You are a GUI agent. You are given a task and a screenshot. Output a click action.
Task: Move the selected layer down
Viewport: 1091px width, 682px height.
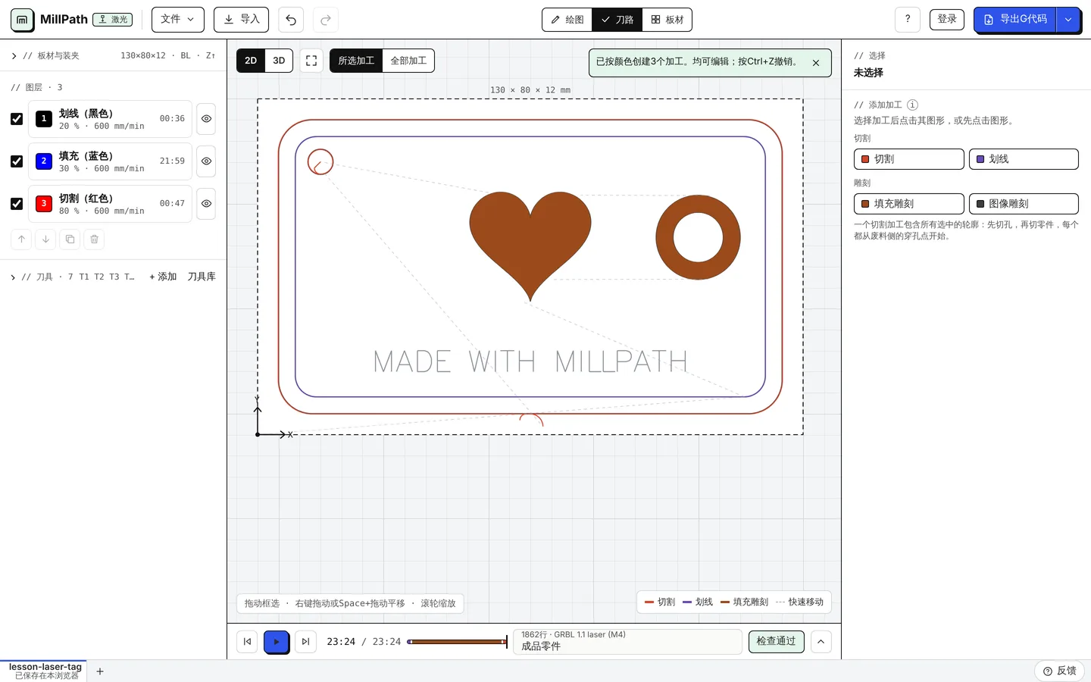(45, 239)
